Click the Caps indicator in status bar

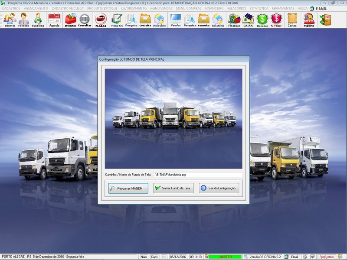click(x=154, y=257)
